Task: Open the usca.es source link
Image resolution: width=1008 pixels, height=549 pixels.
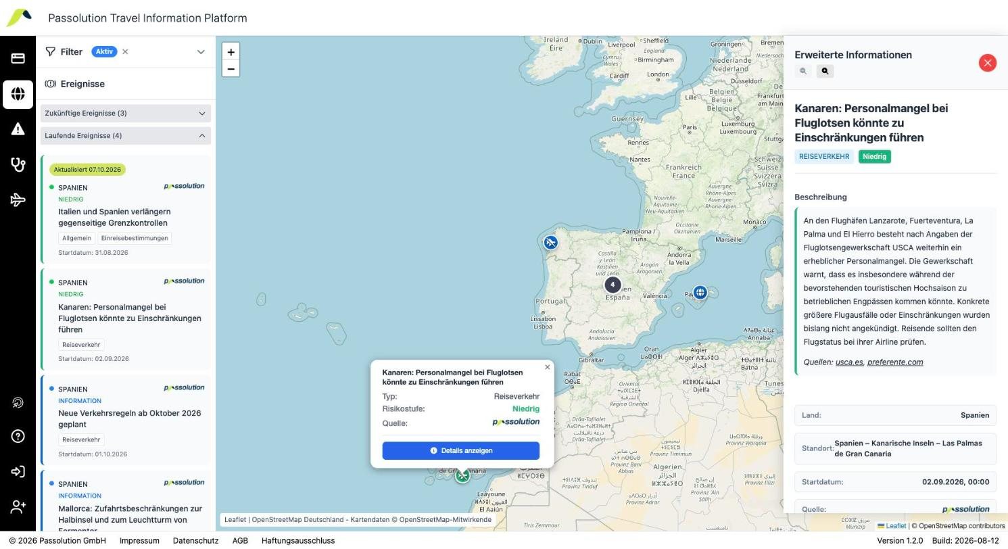Action: point(849,362)
